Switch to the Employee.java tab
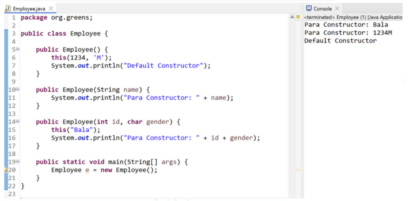Viewport: 414px width, 201px height. click(x=29, y=9)
